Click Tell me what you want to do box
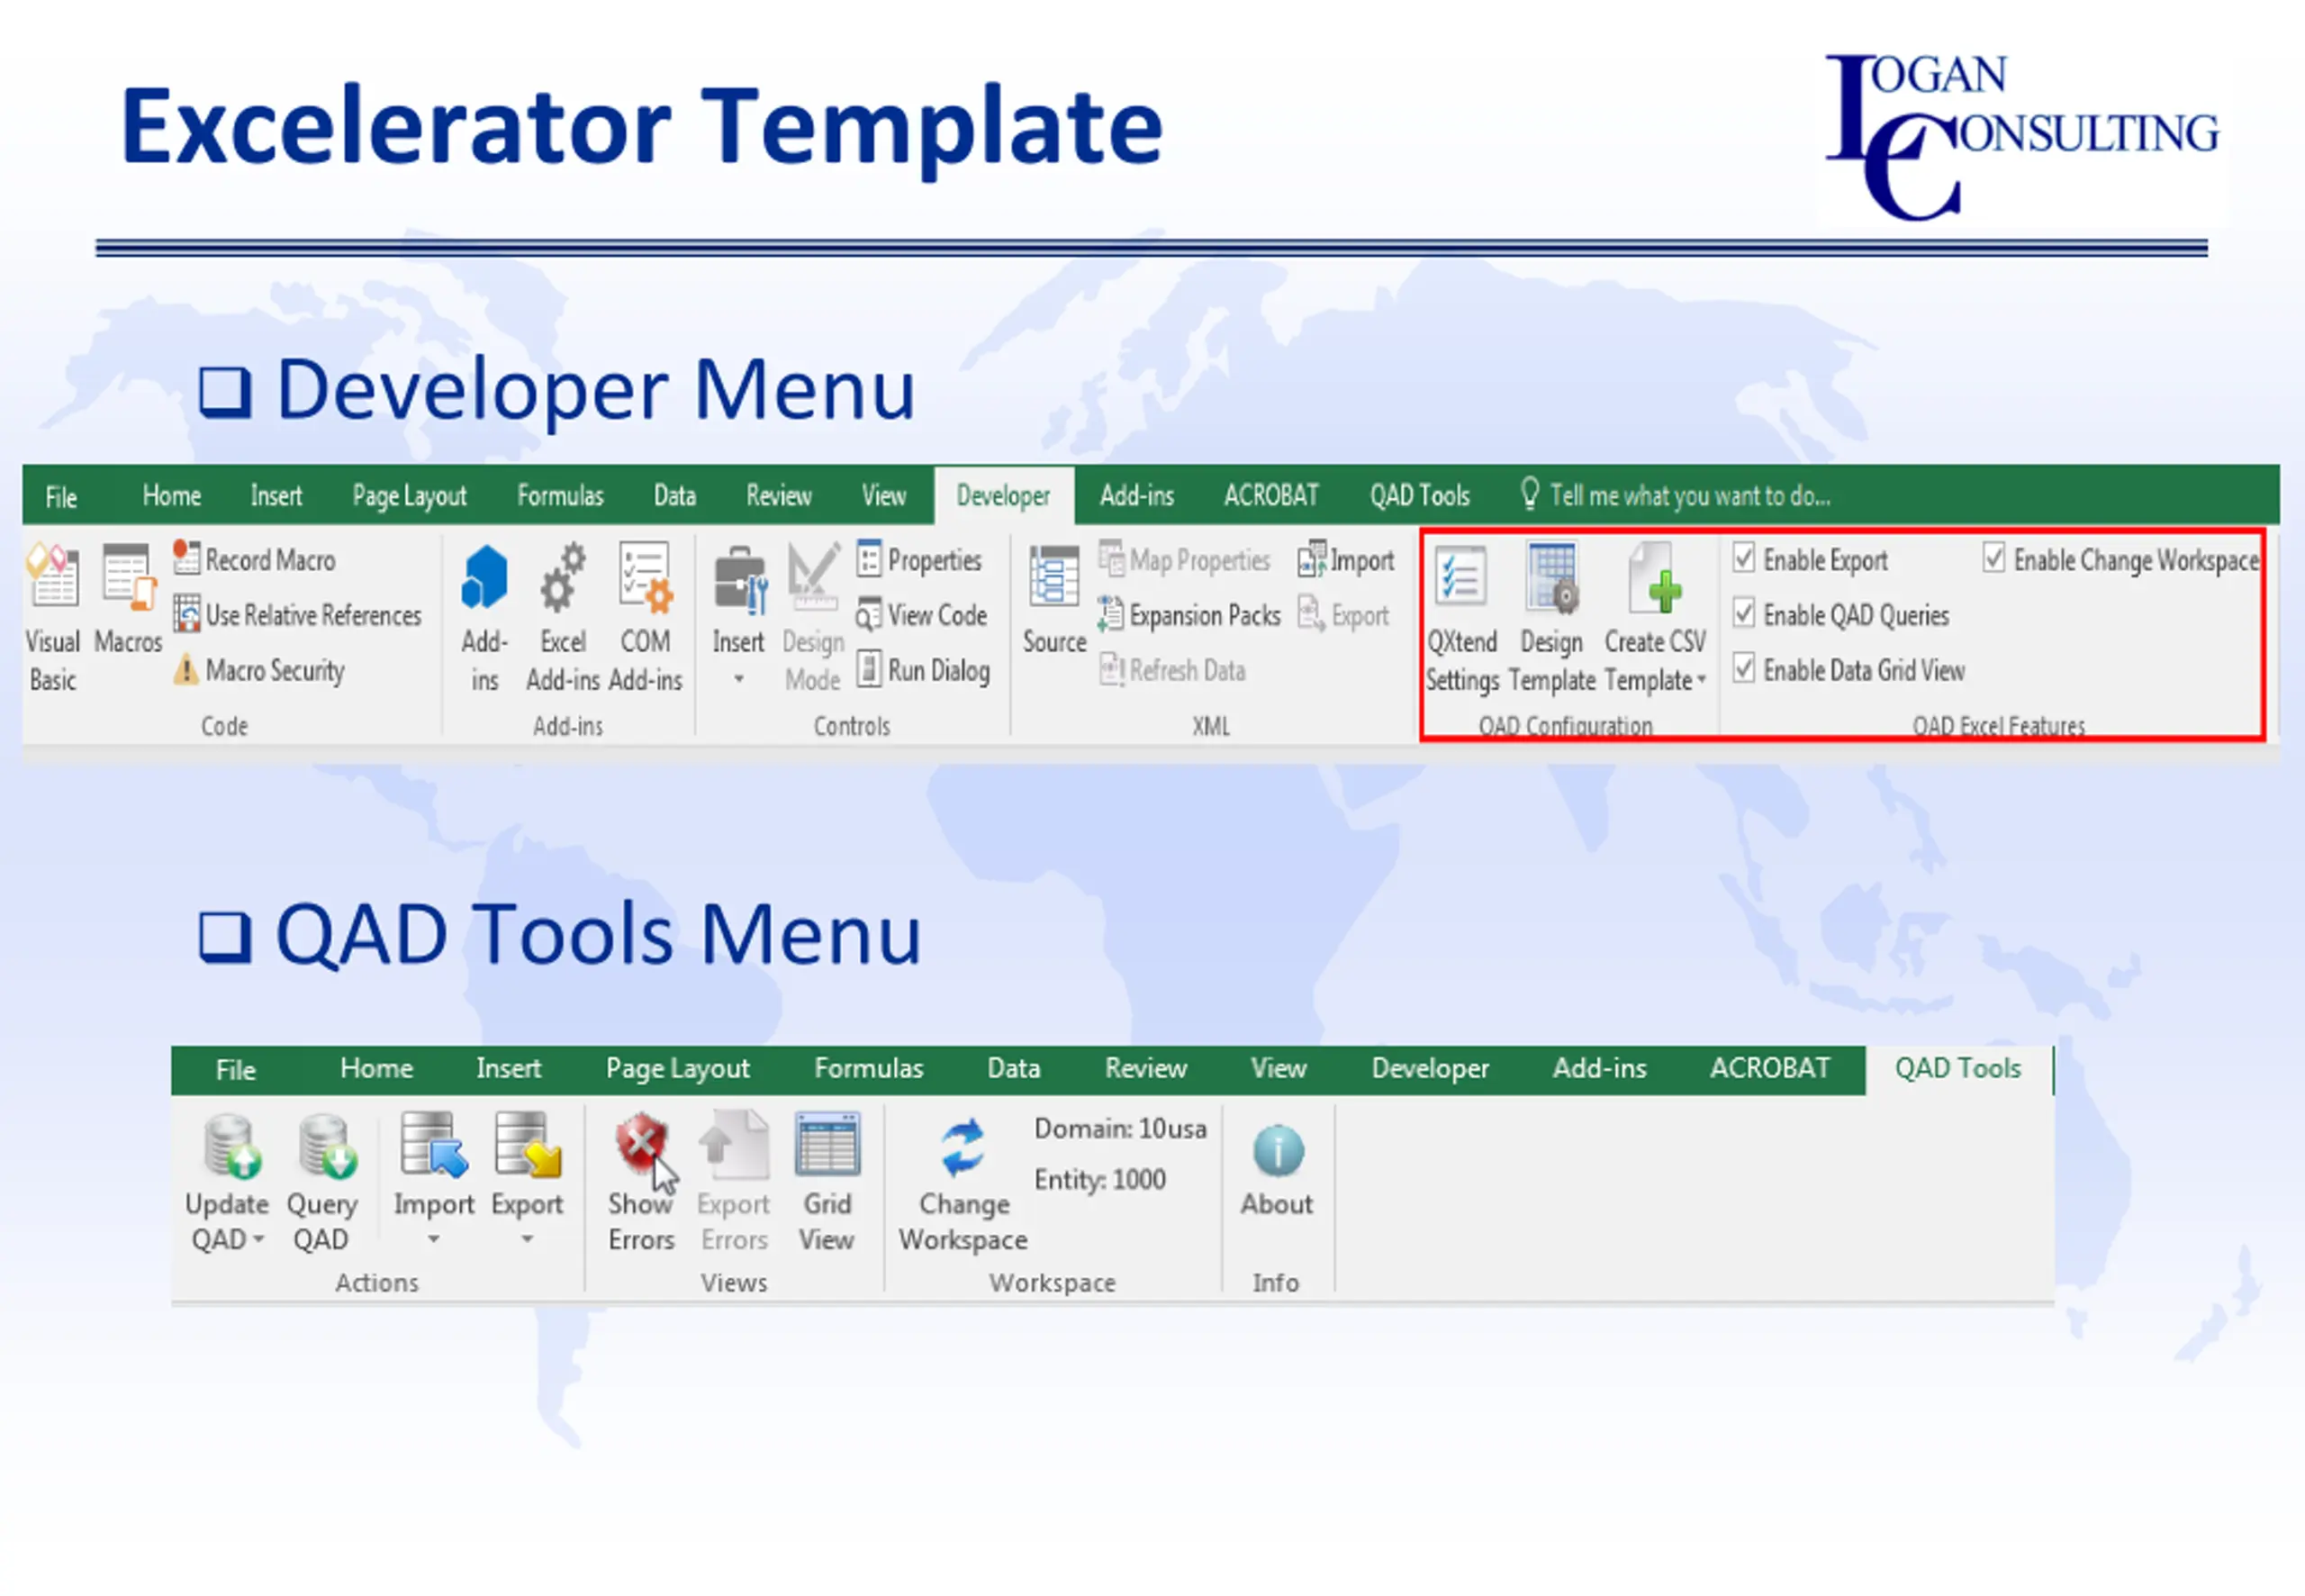The height and width of the screenshot is (1596, 2305). (1677, 496)
